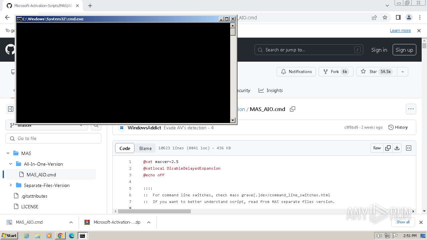Switch to the Code view tab
Image resolution: width=427 pixels, height=240 pixels.
(x=125, y=148)
